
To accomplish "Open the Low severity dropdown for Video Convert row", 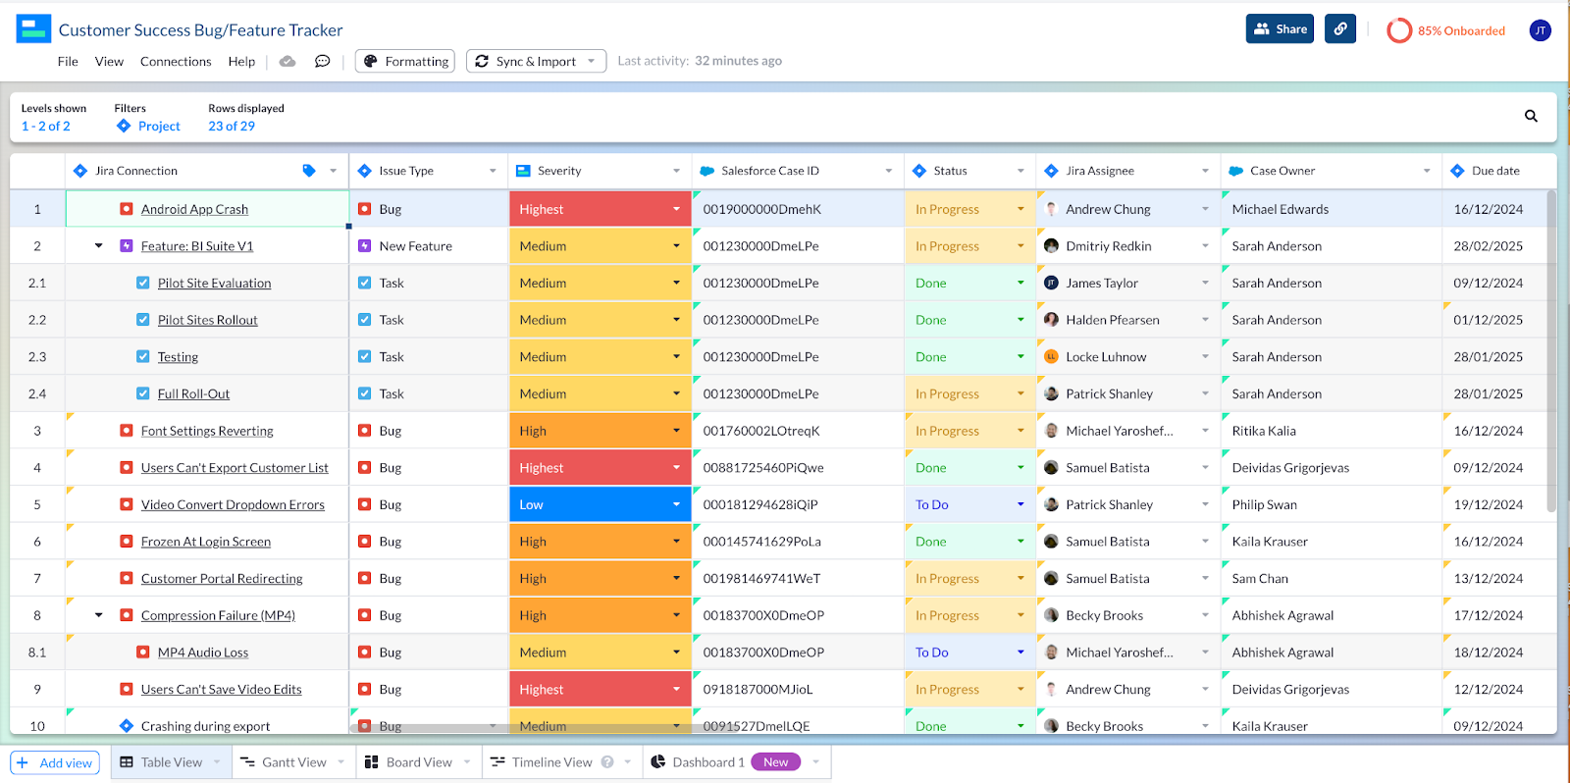I will (676, 504).
